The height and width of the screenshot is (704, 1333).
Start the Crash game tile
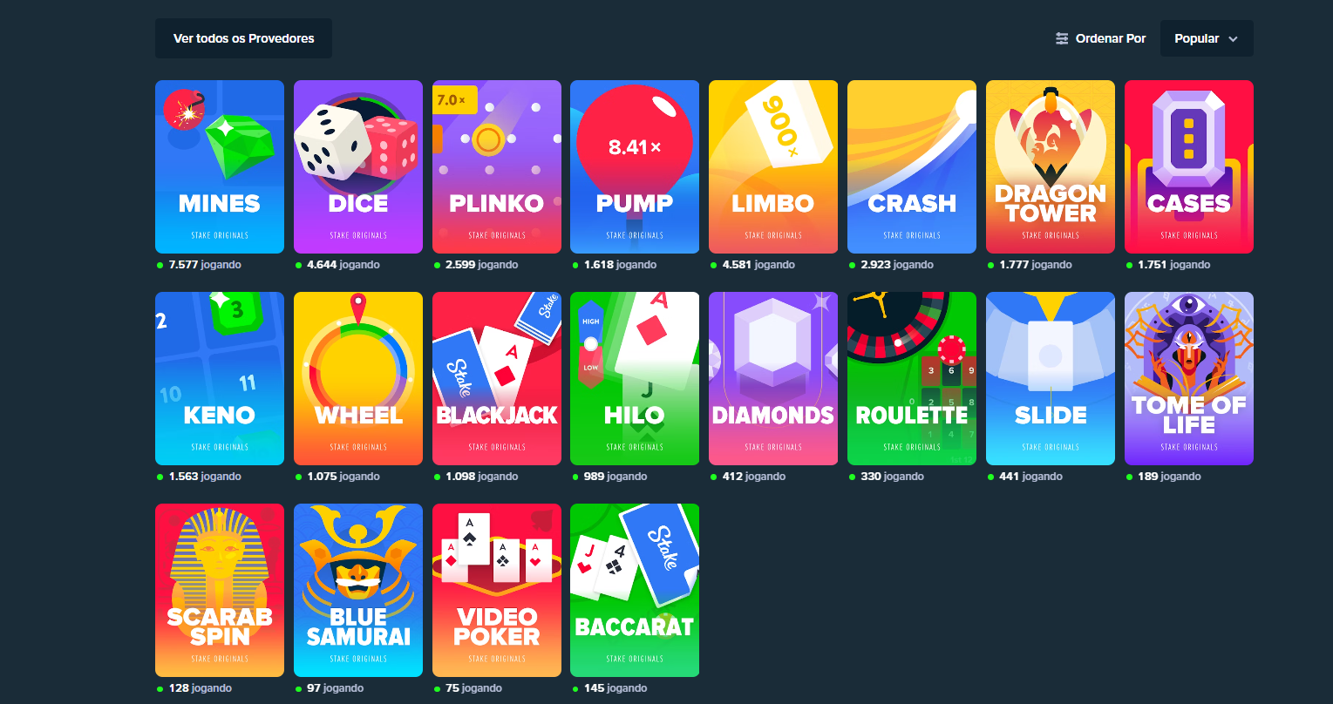[x=912, y=166]
